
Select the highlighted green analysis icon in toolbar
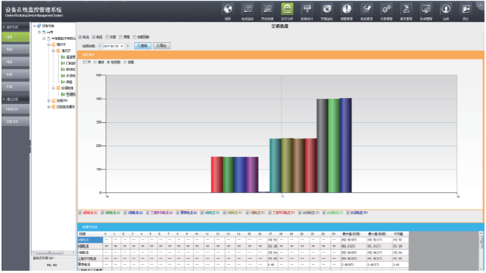(287, 9)
